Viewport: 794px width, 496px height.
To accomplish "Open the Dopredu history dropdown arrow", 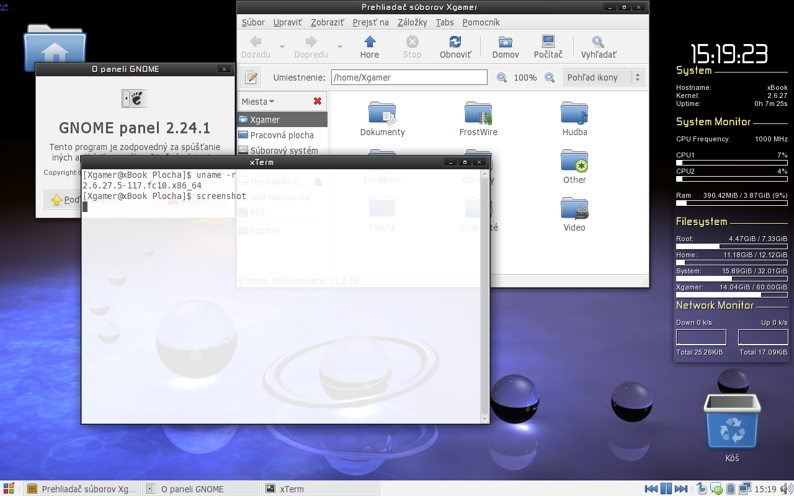I will 339,47.
